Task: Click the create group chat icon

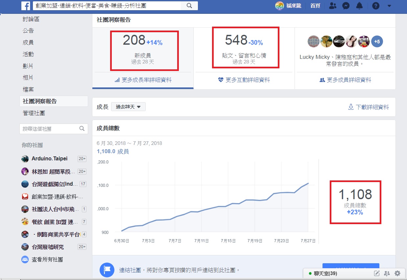Action: pyautogui.click(x=387, y=273)
